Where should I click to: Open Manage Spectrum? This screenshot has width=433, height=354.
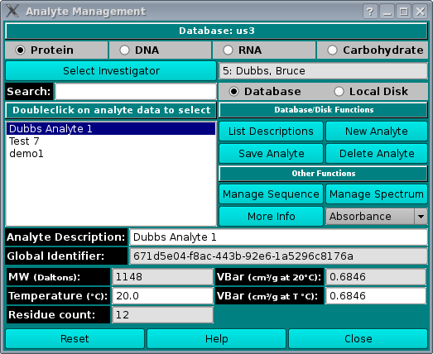[377, 194]
